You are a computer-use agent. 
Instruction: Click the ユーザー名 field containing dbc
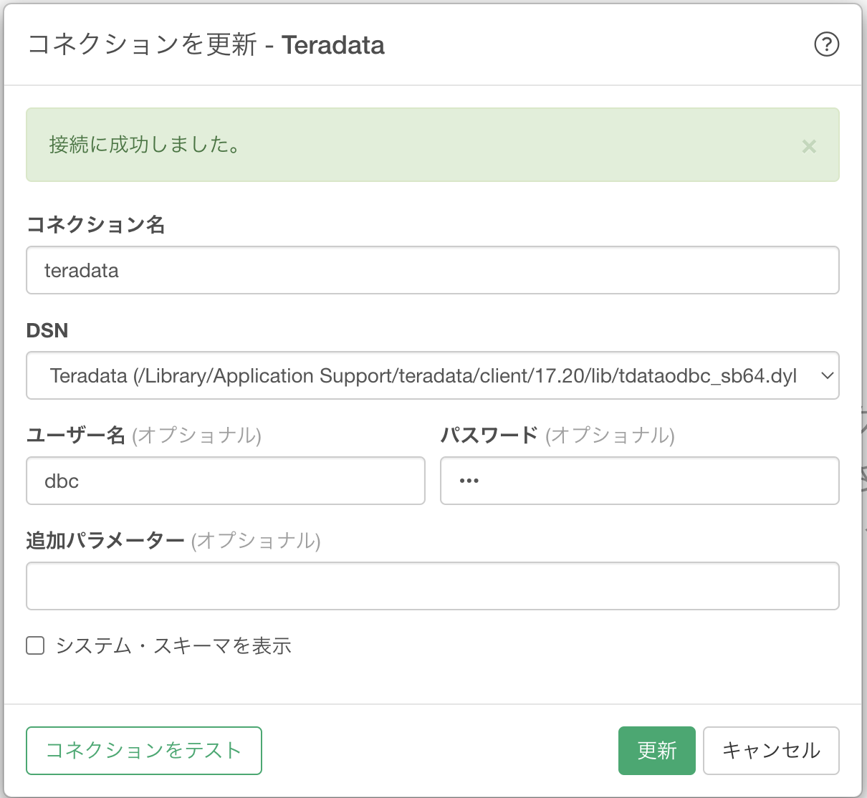pos(226,481)
